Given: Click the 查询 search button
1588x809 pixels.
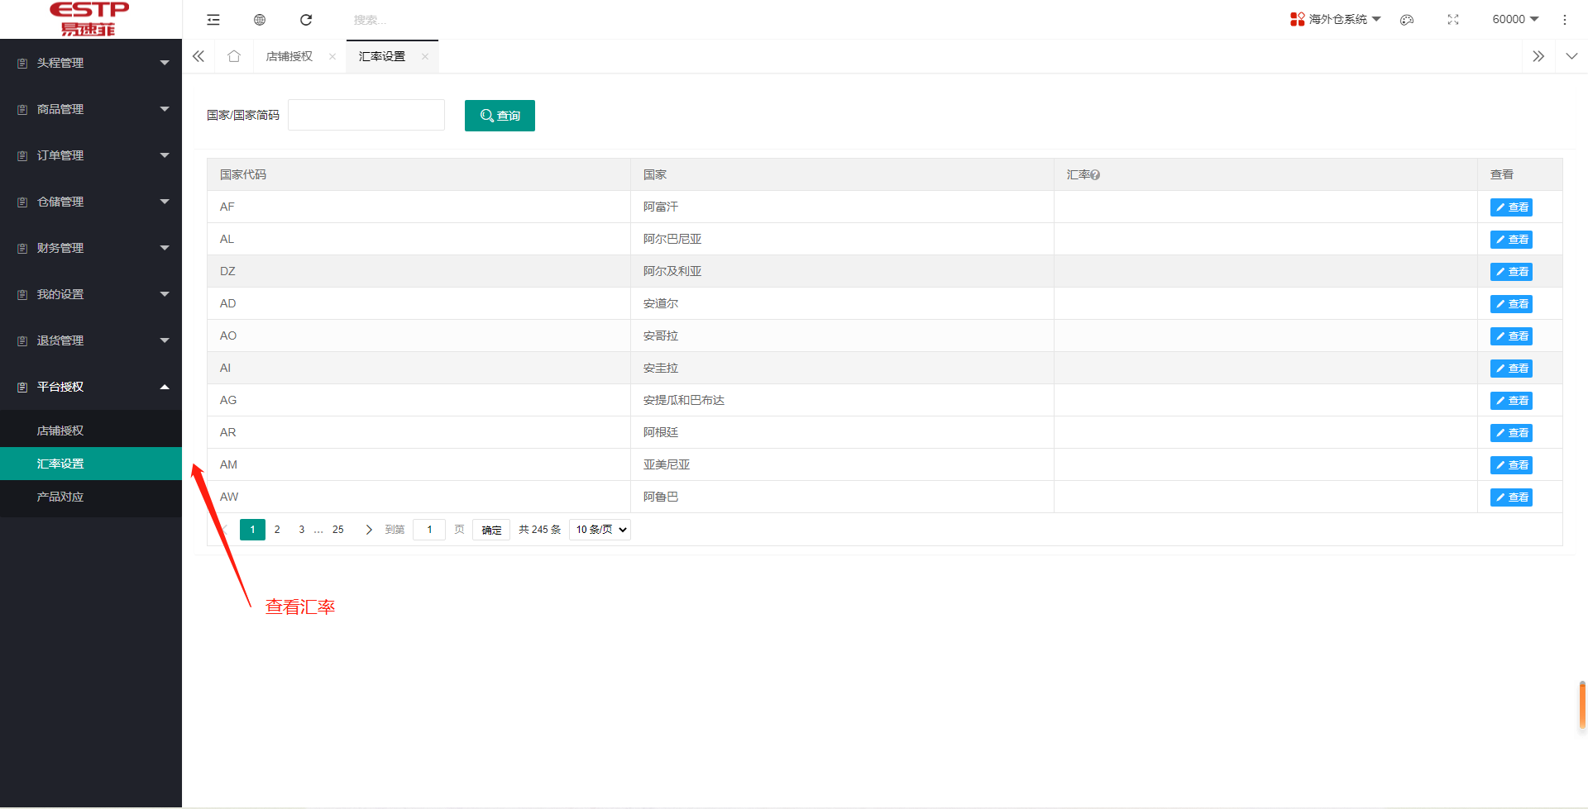Looking at the screenshot, I should [x=500, y=115].
